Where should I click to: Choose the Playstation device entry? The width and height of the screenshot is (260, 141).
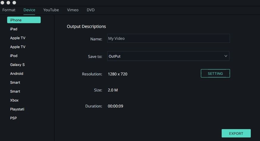click(17, 109)
